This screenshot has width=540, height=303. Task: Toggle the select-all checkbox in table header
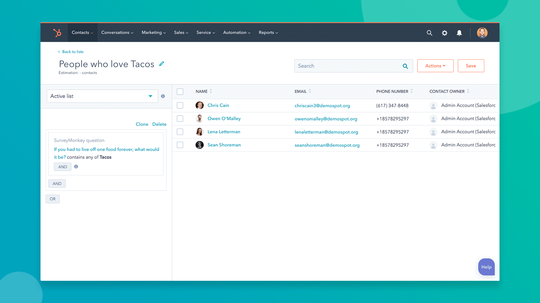[180, 92]
